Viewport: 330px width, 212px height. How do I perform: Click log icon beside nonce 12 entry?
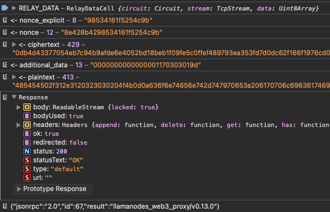click(x=5, y=33)
